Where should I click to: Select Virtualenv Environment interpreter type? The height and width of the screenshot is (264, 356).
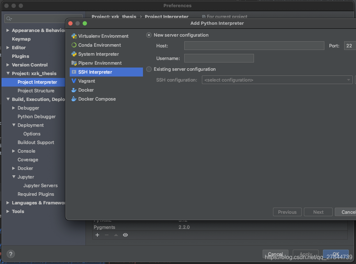[x=106, y=36]
